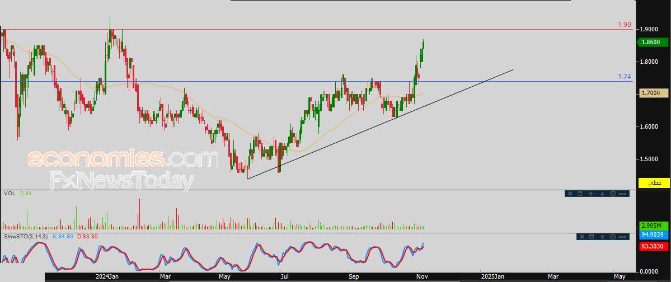Viewport: 671px width, 282px height.
Task: Click the K:94.90 stochastic reading
Action: click(x=63, y=236)
